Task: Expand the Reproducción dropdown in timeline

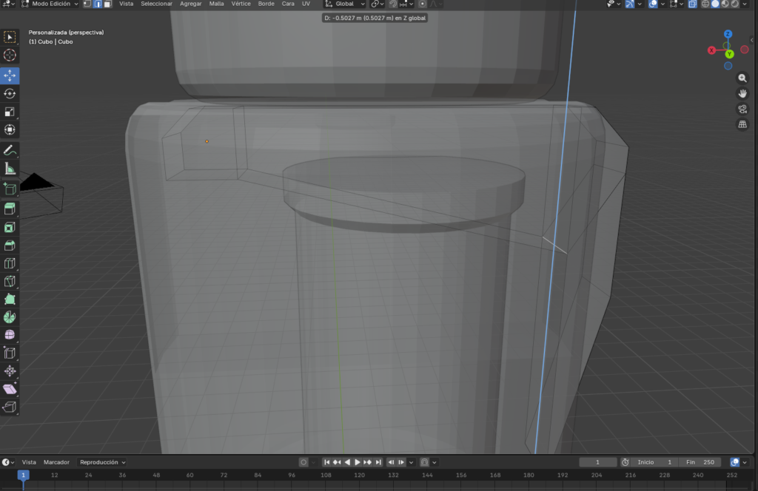Action: click(x=102, y=462)
